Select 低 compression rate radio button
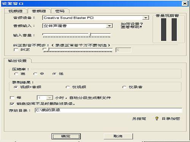The image size is (190, 142). point(54,74)
